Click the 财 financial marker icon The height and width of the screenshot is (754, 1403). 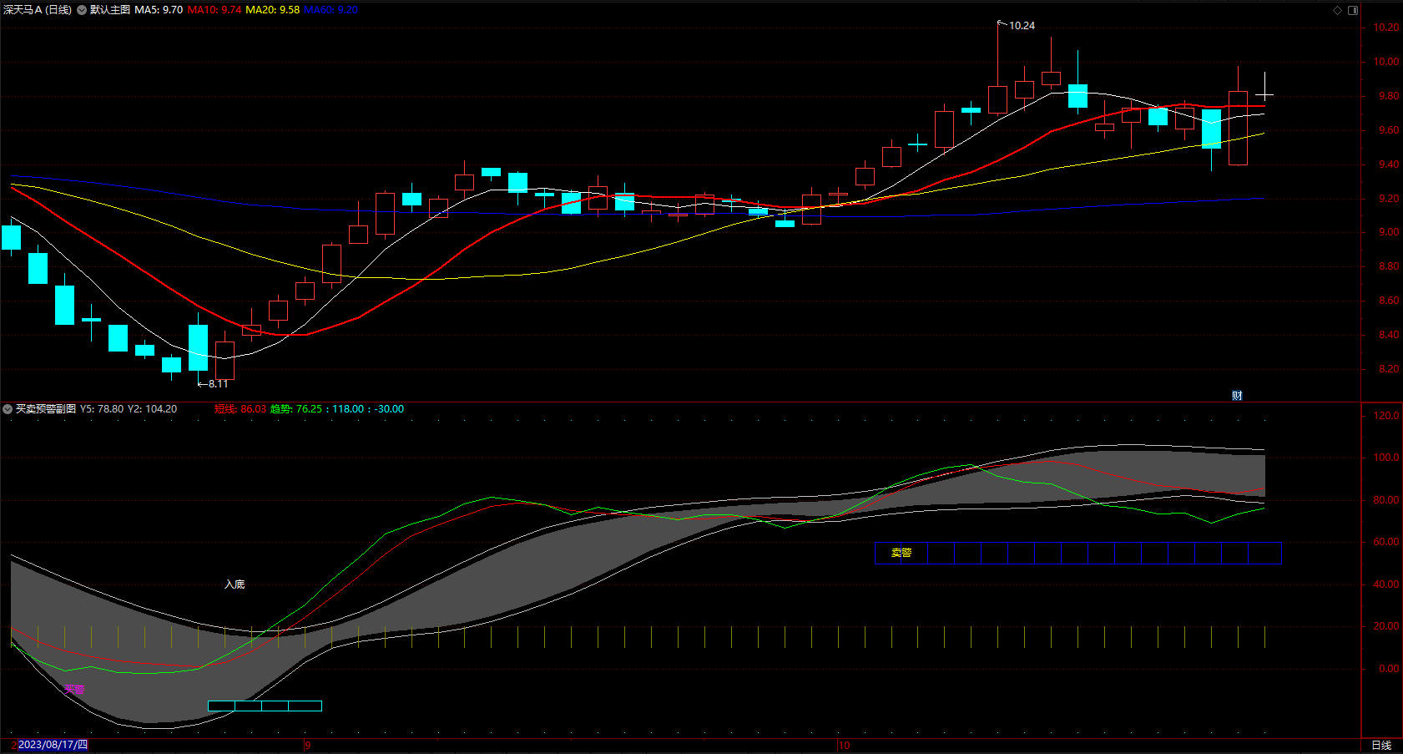coord(1237,395)
